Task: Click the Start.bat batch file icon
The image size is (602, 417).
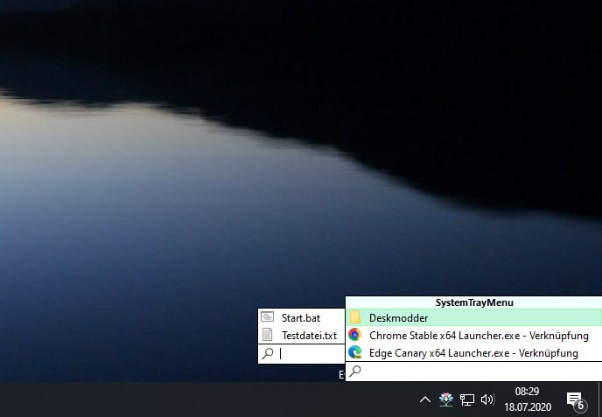Action: 268,316
